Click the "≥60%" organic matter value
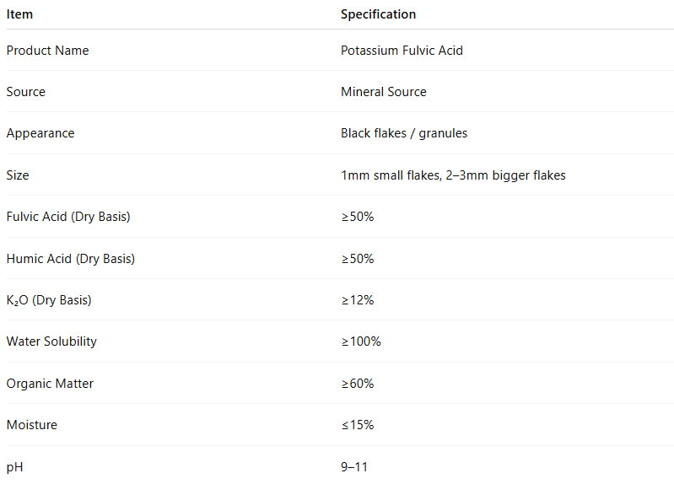The height and width of the screenshot is (484, 674). pos(357,384)
